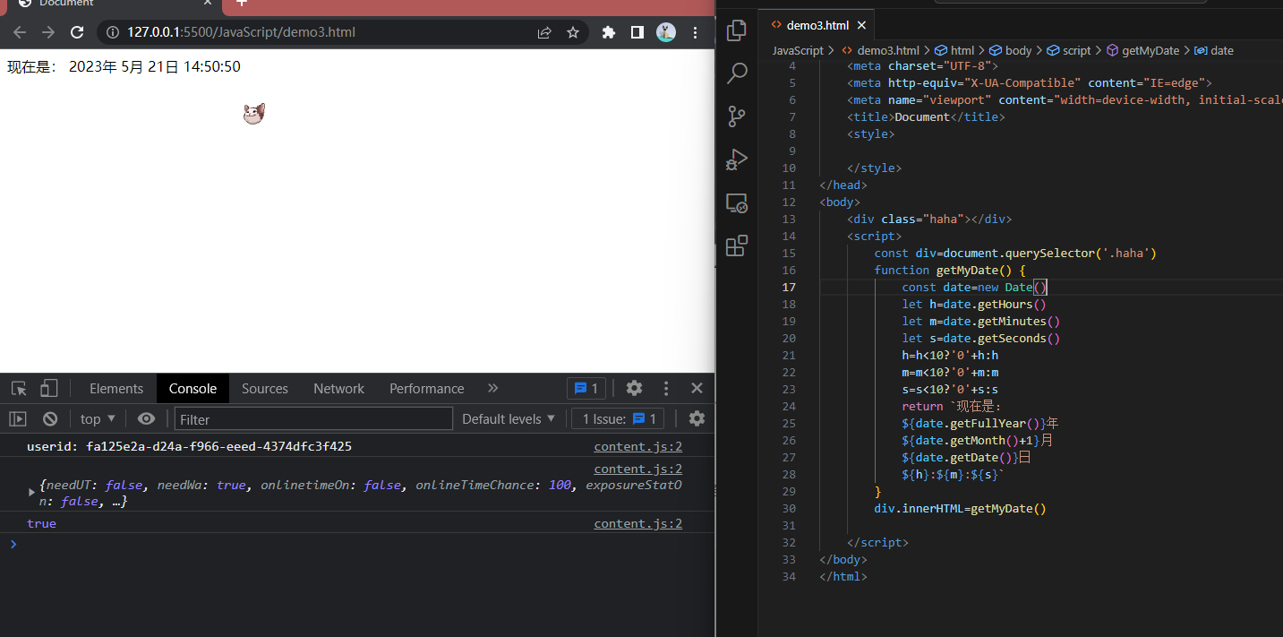This screenshot has height=637, width=1283.
Task: Open Source Control view
Action: [x=737, y=116]
